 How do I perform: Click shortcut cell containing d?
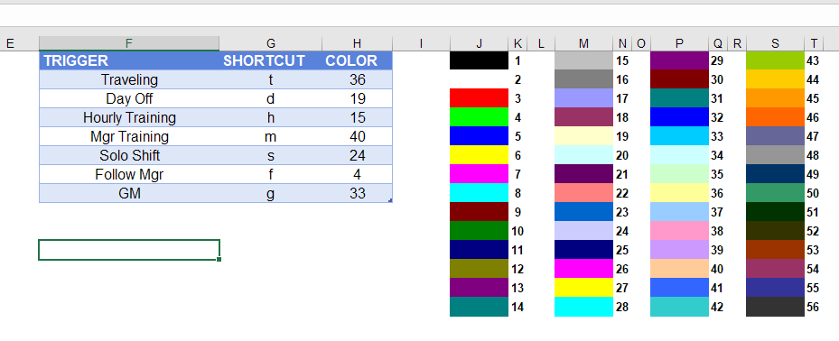point(271,98)
